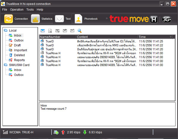
Task: Click the 3G+ badge
Action: (166, 19)
